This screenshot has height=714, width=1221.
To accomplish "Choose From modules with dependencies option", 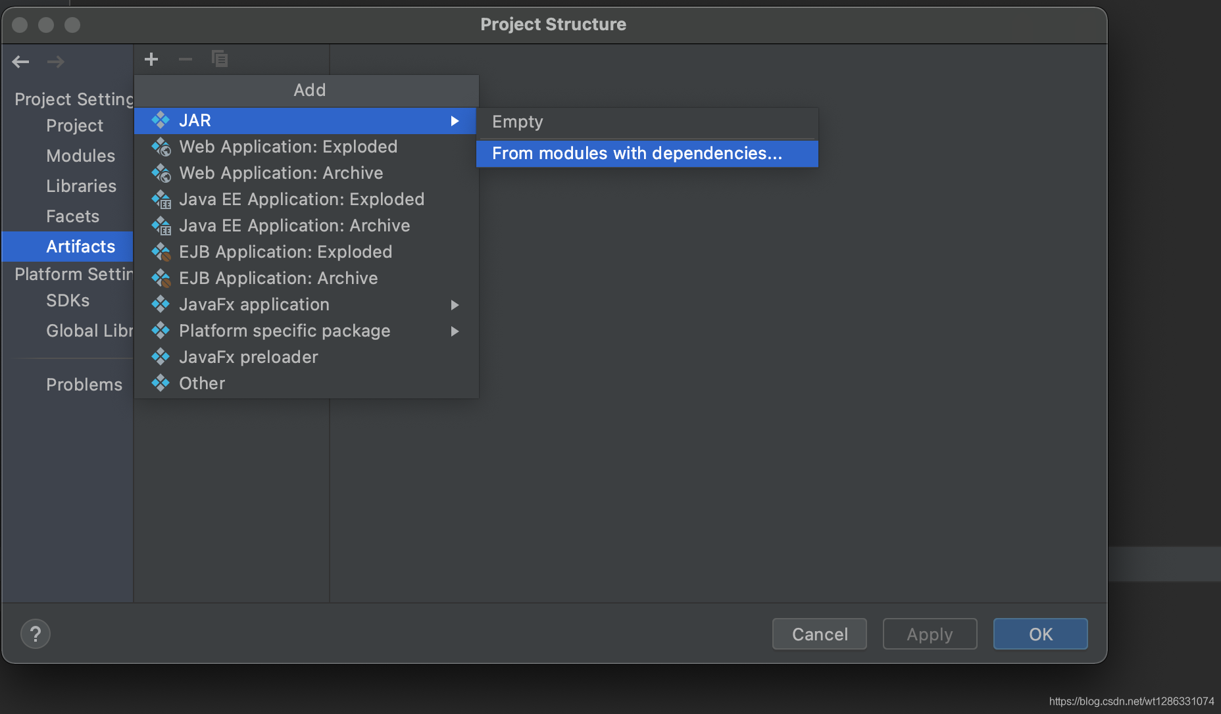I will pyautogui.click(x=637, y=154).
